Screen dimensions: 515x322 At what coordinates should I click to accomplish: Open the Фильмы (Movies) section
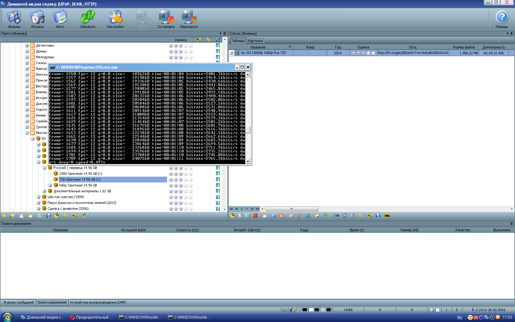14,18
